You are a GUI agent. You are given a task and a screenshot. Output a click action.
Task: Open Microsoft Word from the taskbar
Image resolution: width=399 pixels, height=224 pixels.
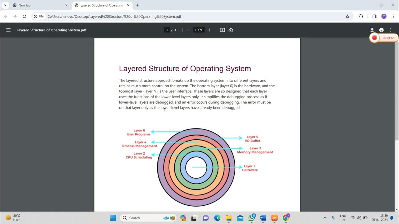pos(263,218)
